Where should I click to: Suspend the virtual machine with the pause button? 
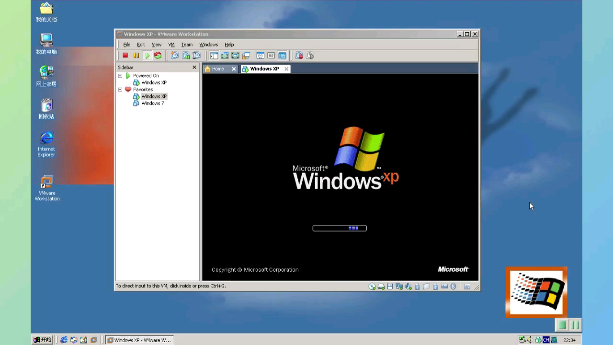point(136,55)
